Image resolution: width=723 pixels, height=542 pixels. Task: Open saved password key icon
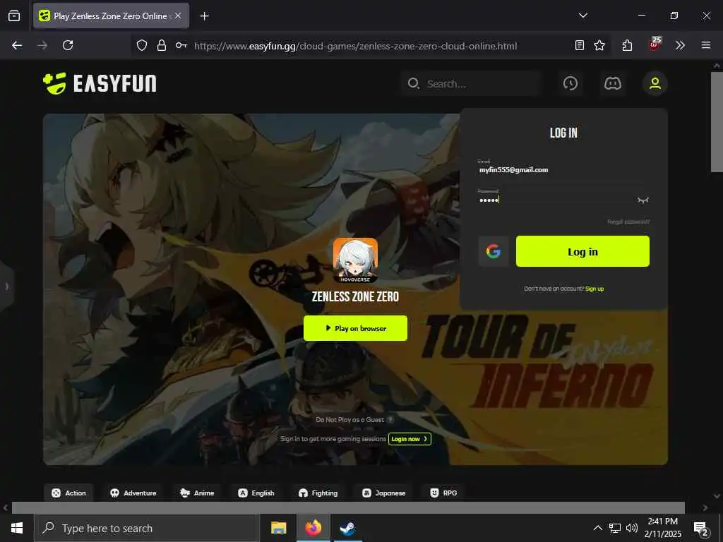point(181,45)
